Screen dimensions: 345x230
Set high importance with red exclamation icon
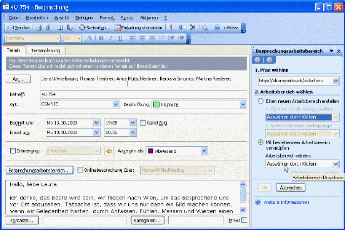[x=171, y=28]
